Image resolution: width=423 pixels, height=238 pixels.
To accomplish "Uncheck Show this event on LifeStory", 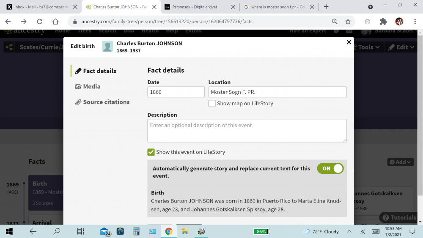I will (151, 152).
